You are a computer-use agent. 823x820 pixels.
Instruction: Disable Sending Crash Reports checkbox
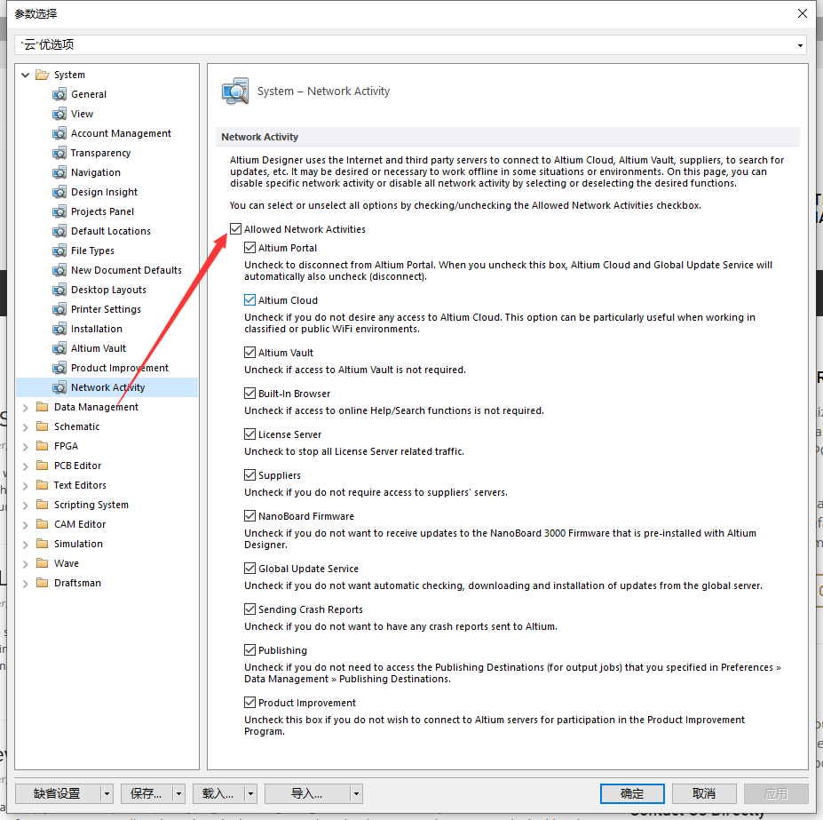coord(249,609)
